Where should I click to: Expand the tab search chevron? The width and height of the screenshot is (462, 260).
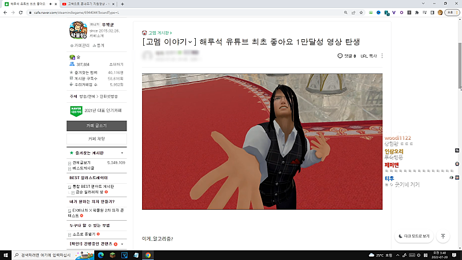[423, 3]
